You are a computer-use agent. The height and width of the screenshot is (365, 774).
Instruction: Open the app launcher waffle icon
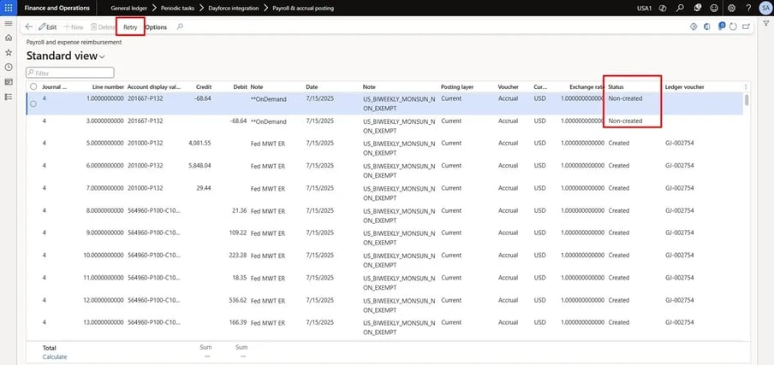[x=9, y=8]
